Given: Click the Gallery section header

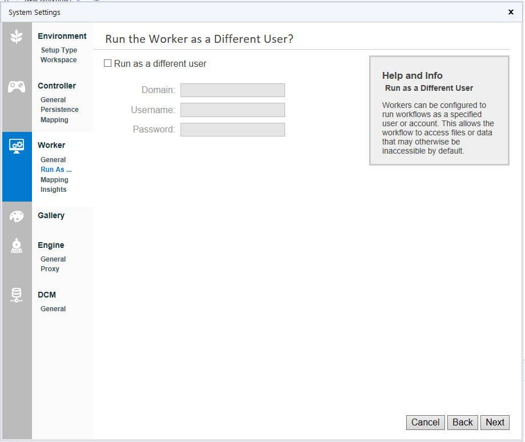Looking at the screenshot, I should 51,215.
